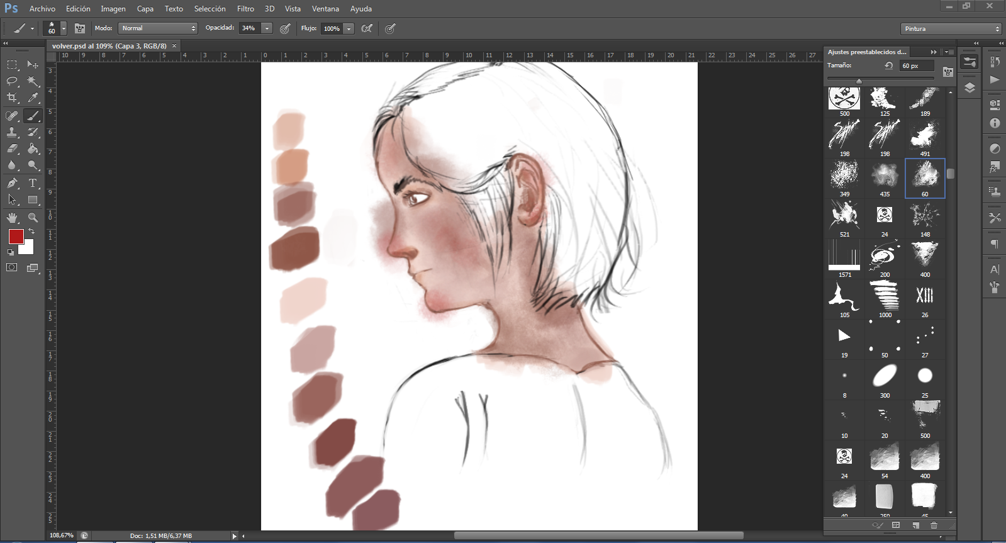The image size is (1006, 543).
Task: Select the Path Selection tool
Action: (x=12, y=199)
